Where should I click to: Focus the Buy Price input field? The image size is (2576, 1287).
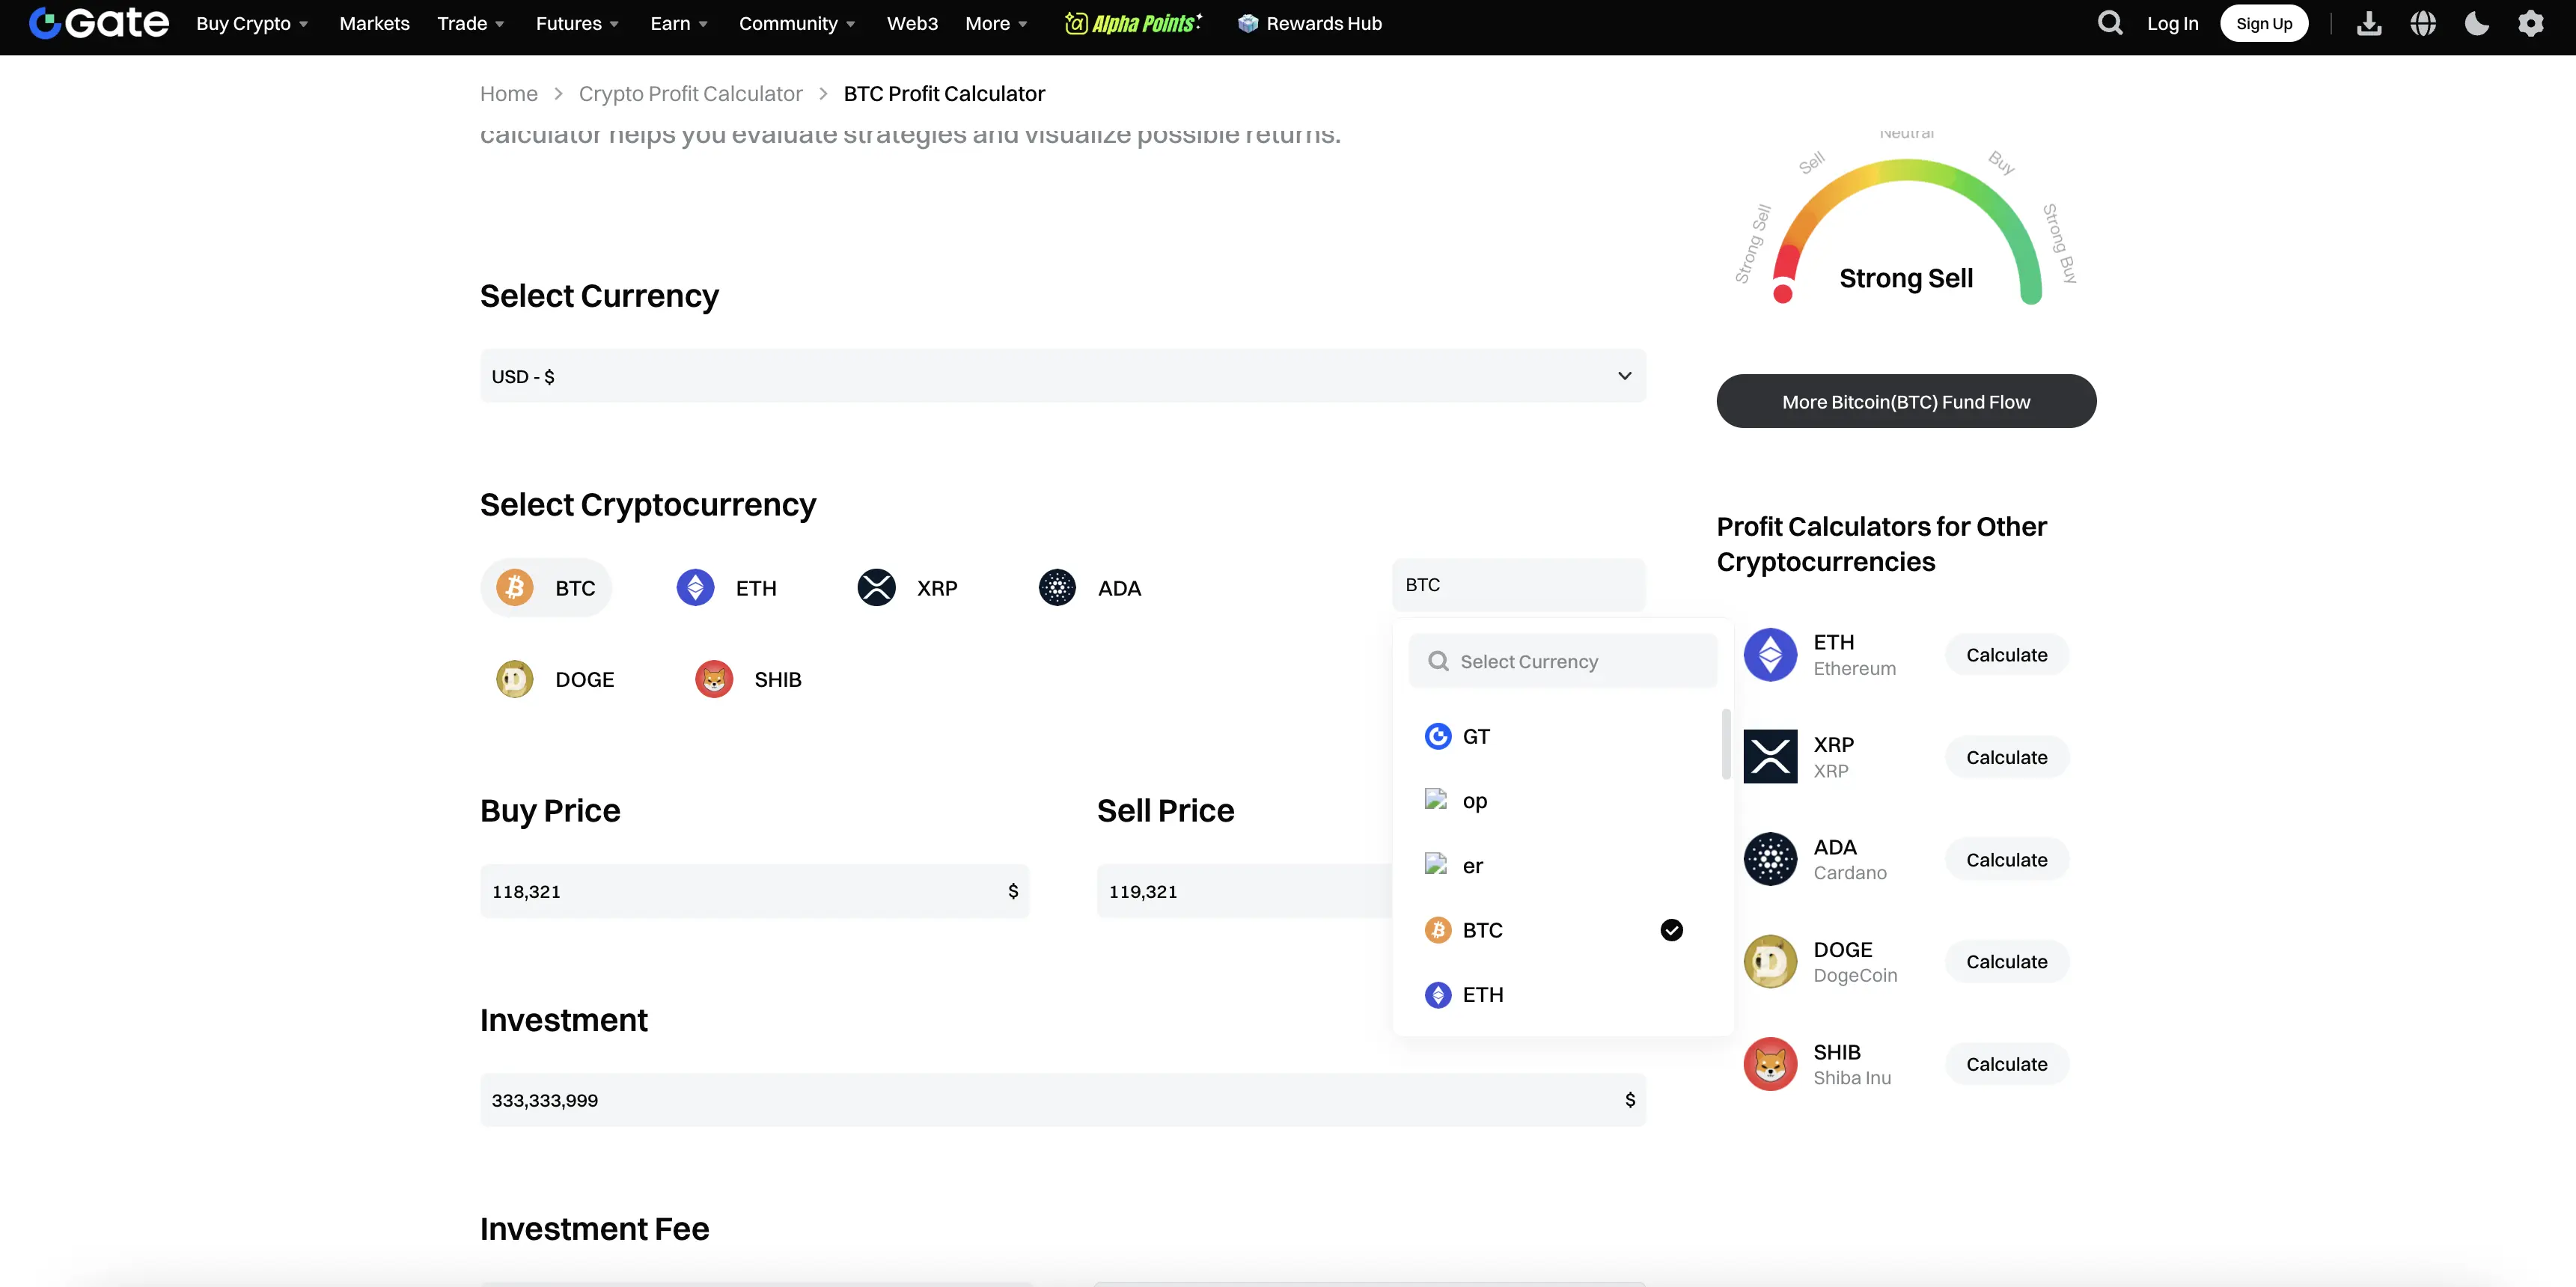[x=754, y=891]
